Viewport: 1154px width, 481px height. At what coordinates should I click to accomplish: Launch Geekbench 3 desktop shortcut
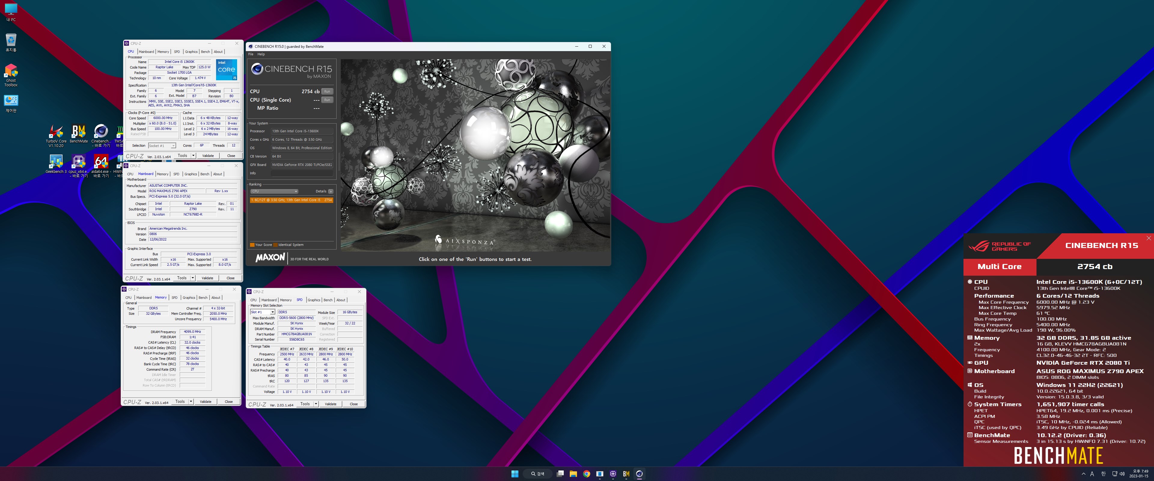click(56, 164)
